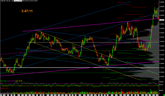Click the volume scale 40000 label
The width and height of the screenshot is (165, 96).
161,90
